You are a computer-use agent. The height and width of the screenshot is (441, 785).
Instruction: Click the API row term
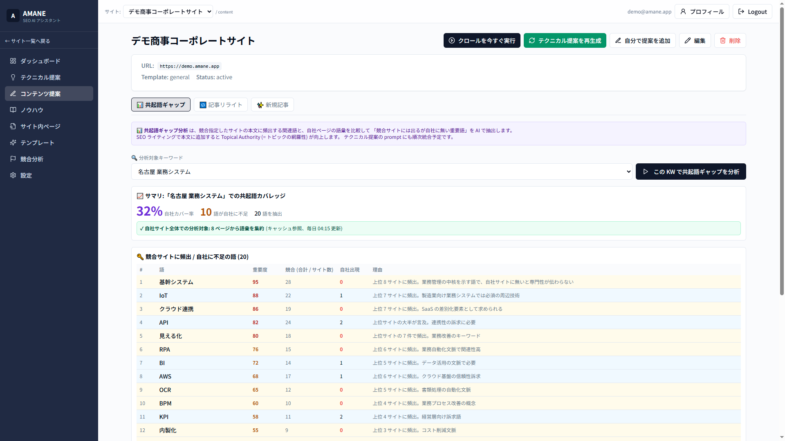[164, 323]
